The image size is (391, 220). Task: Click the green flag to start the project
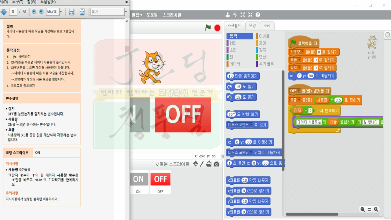208,28
